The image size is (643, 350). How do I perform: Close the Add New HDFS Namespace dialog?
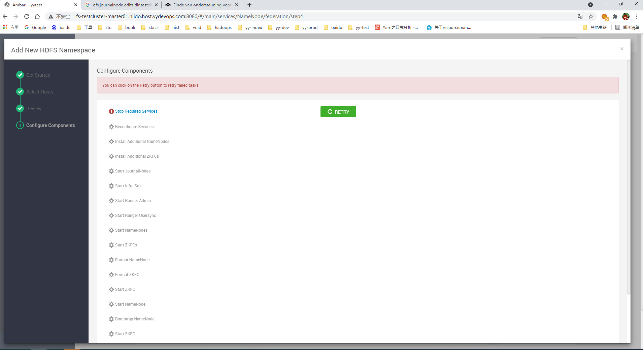[x=622, y=49]
